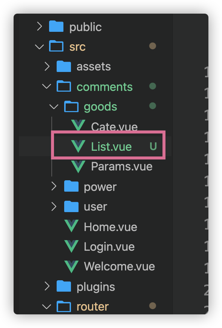The image size is (222, 328).
Task: Open the Params.vue file
Action: 122,167
